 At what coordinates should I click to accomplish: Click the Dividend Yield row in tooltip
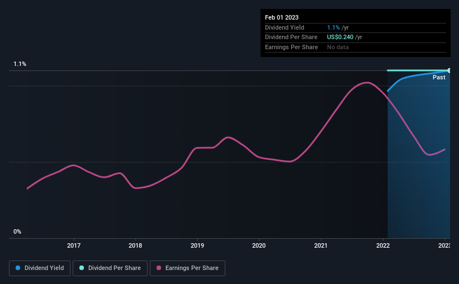pyautogui.click(x=356, y=27)
